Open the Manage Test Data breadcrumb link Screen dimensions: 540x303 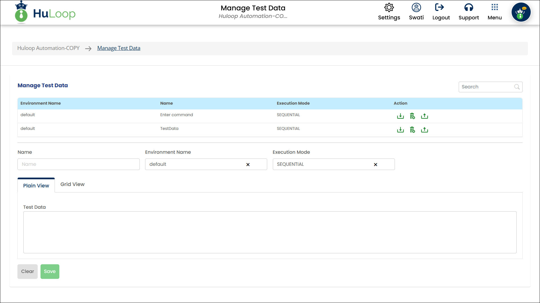click(119, 48)
